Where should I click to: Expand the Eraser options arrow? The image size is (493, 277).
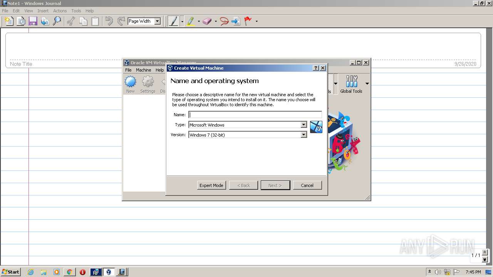click(x=216, y=21)
